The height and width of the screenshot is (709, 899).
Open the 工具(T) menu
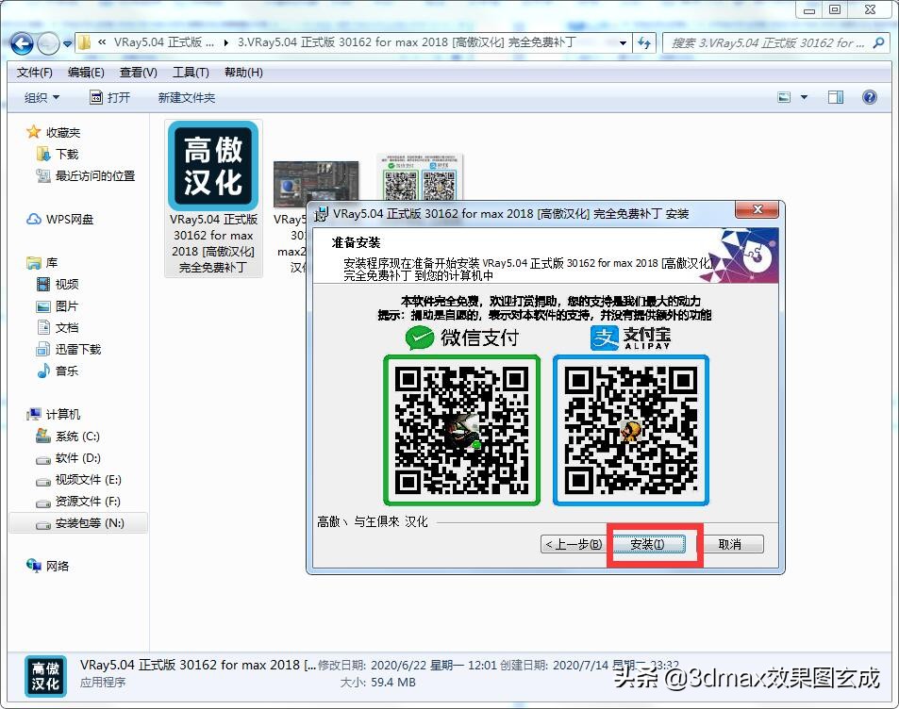click(x=191, y=73)
